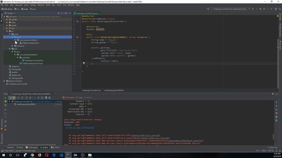Toggle tool window bars icon at bottom-left corner
282x158 pixels.
[2, 151]
